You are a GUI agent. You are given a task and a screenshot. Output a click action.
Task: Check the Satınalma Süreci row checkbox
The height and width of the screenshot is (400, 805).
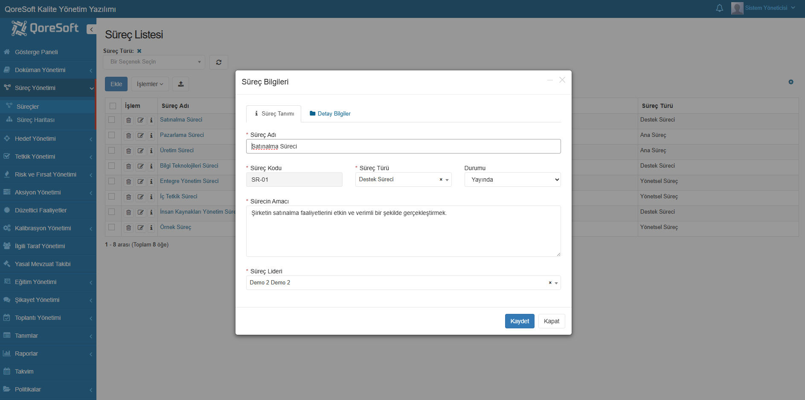click(x=112, y=120)
